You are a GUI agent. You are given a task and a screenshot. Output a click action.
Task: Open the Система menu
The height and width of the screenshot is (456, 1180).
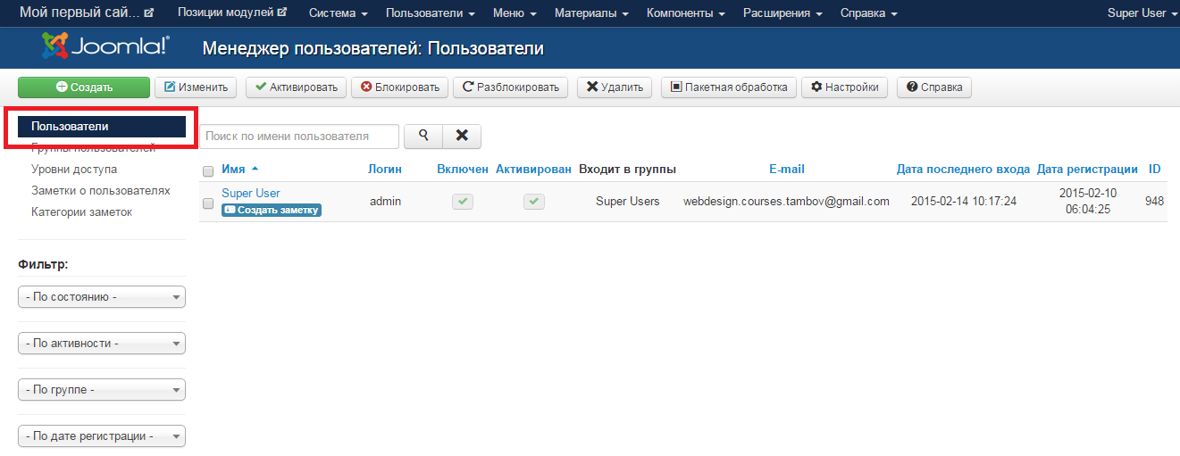tap(339, 13)
